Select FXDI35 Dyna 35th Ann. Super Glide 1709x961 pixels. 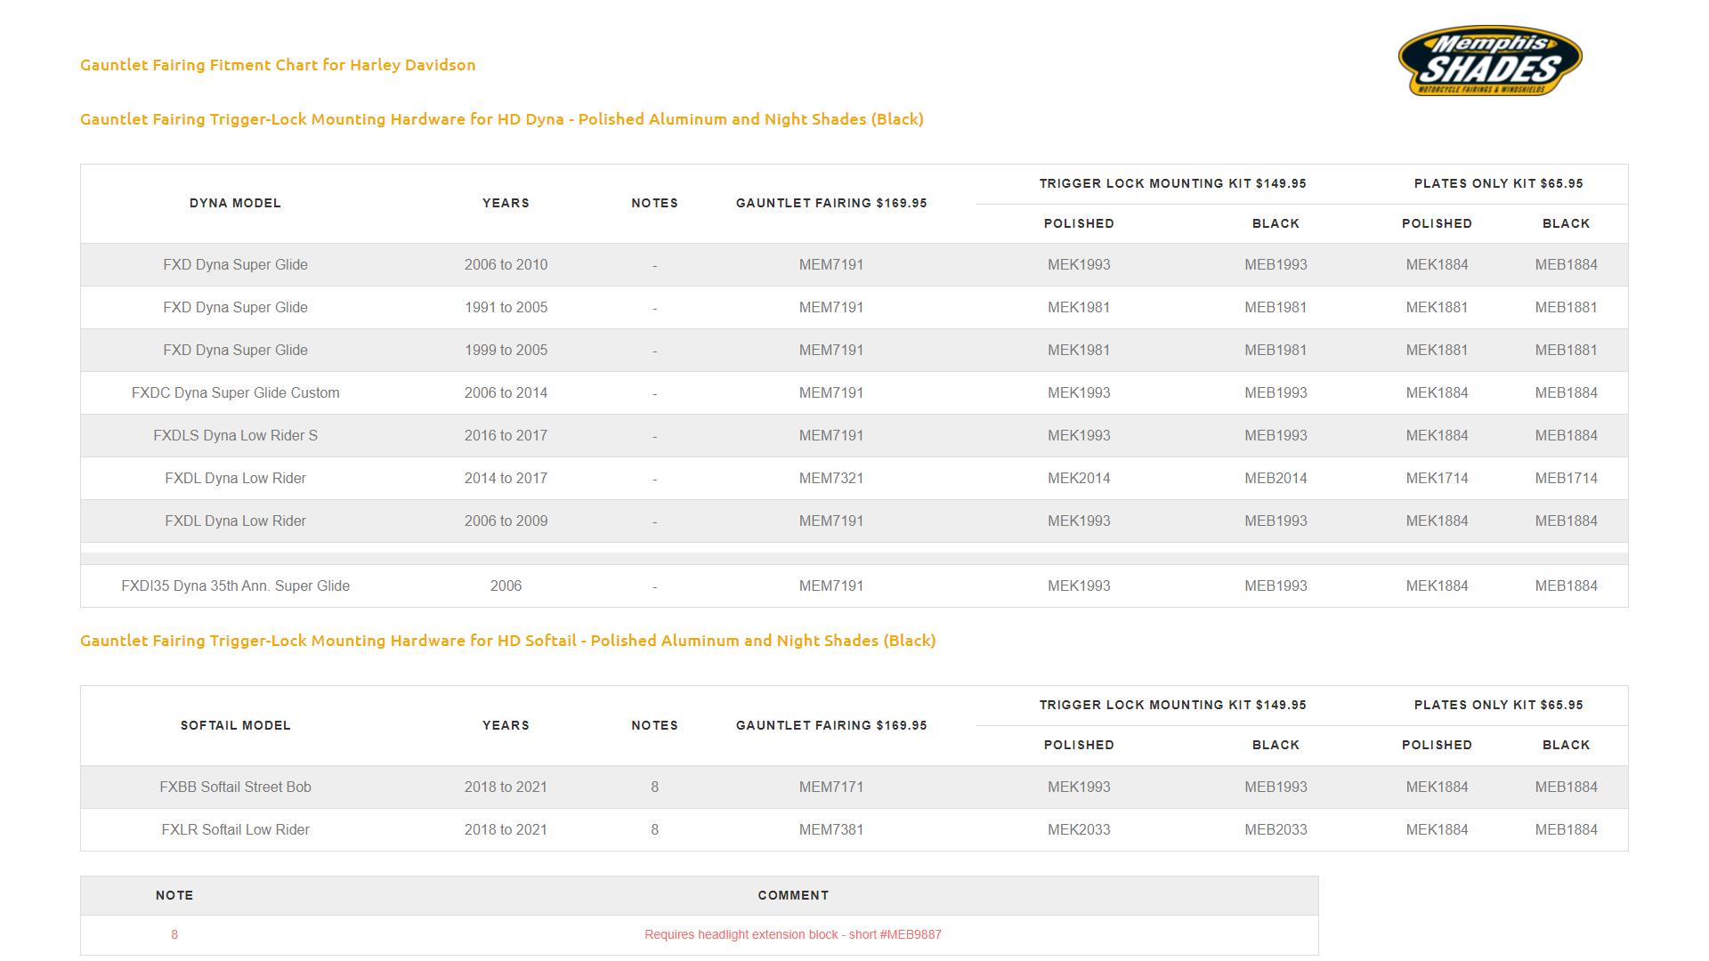click(235, 586)
